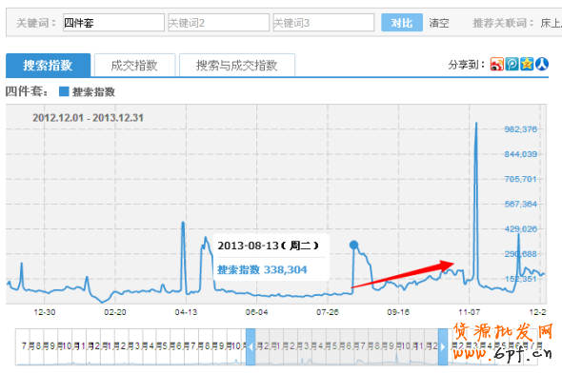The height and width of the screenshot is (374, 562).
Task: Select the blue data point on the chart
Action: (353, 245)
